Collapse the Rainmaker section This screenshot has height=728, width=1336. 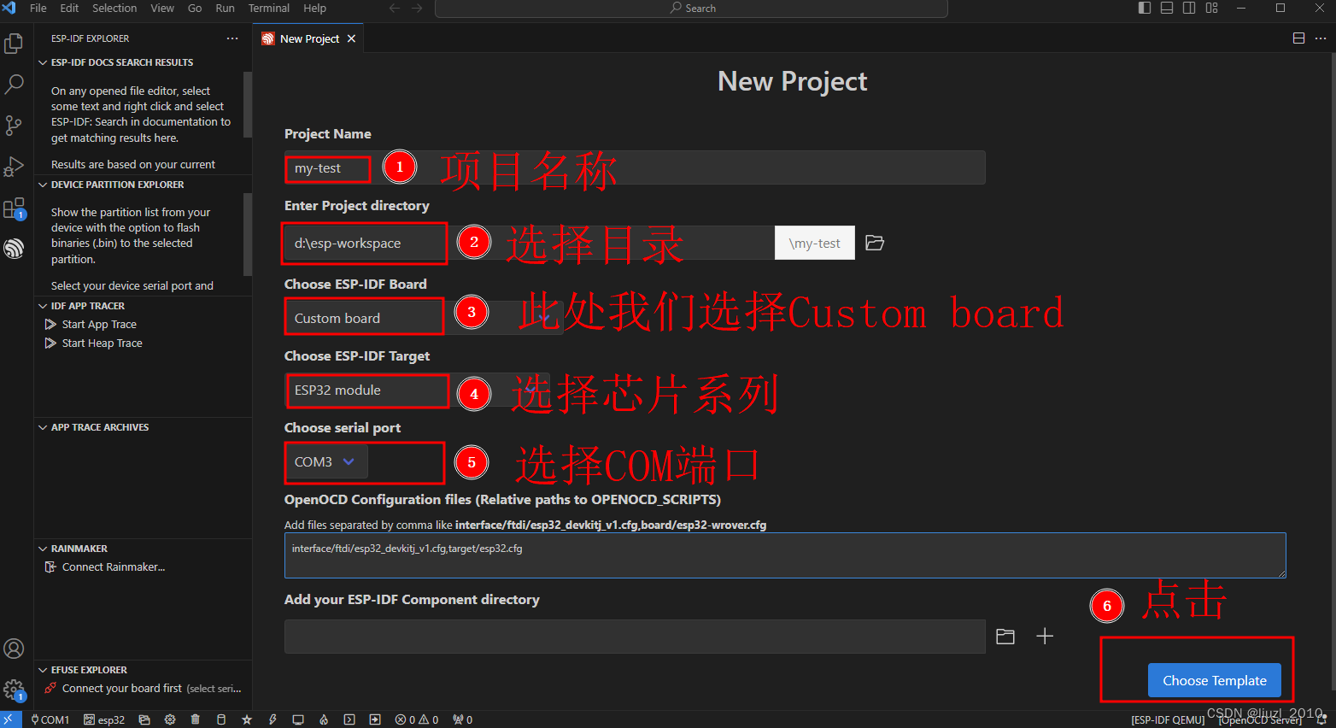click(143, 549)
